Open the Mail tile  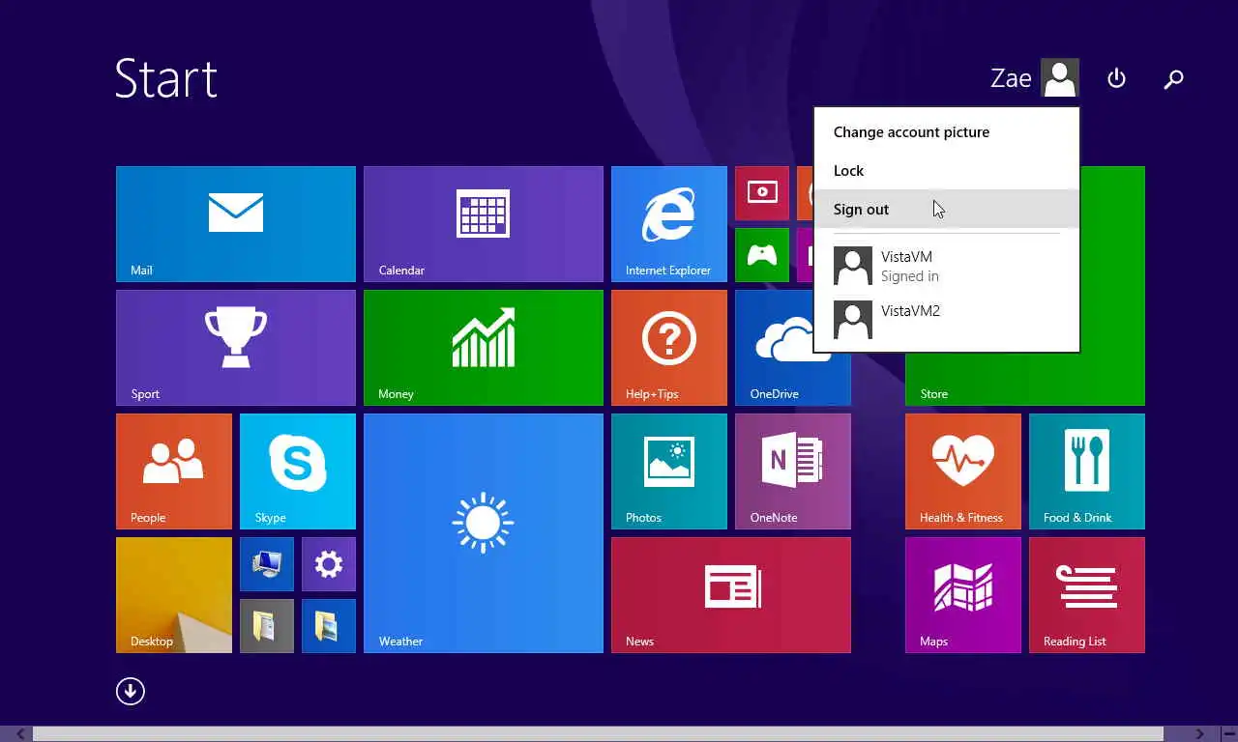click(236, 224)
